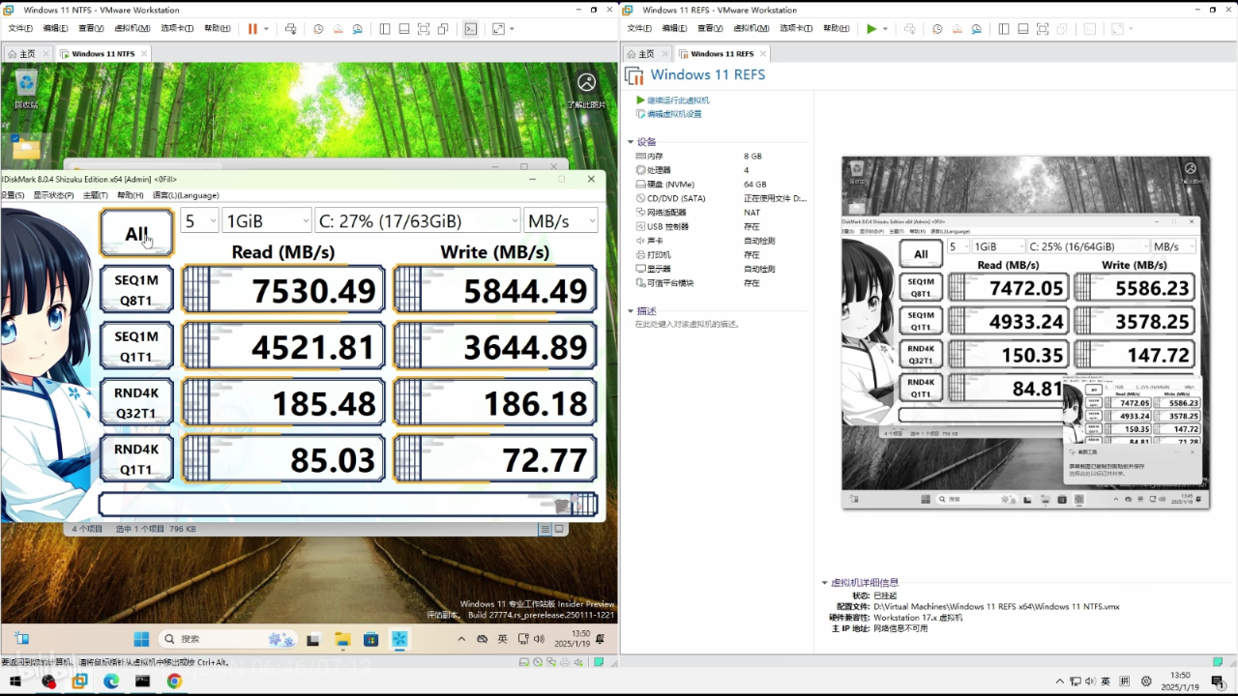Open Microsoft Store on the guest taskbar

(x=370, y=639)
